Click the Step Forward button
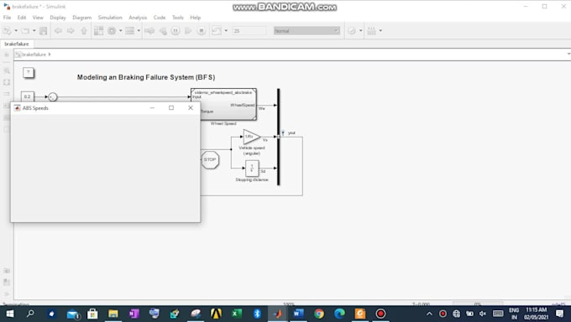The image size is (571, 322). [x=188, y=31]
